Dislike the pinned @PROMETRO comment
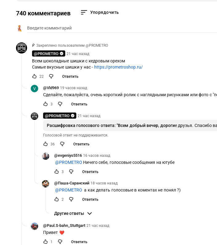This screenshot has height=245, width=217. tap(51, 76)
